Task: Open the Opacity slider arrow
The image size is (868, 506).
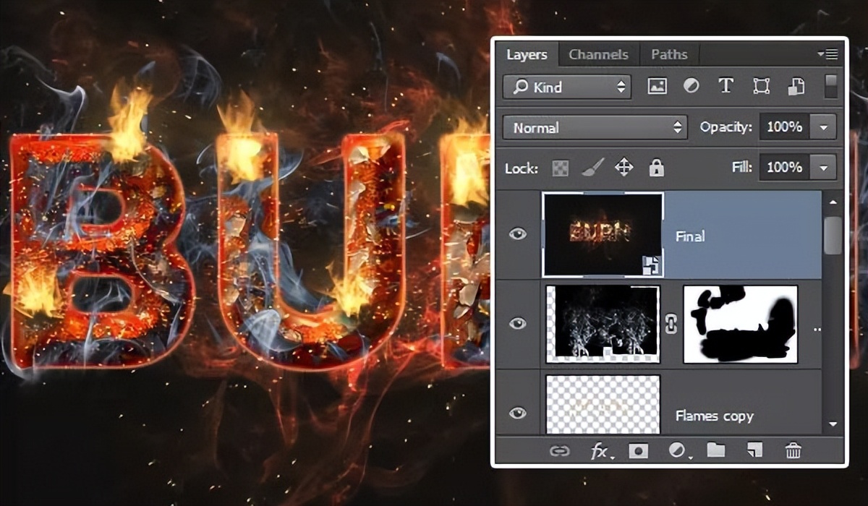Action: pyautogui.click(x=823, y=127)
